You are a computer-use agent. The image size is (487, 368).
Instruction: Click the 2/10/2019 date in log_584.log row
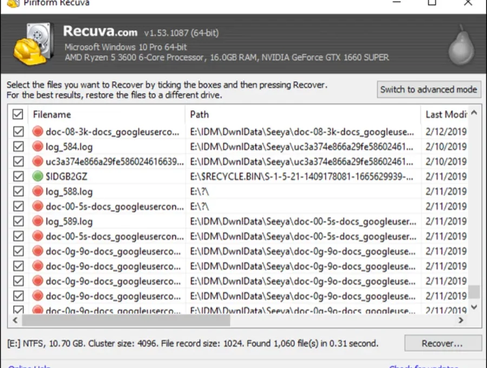(446, 147)
